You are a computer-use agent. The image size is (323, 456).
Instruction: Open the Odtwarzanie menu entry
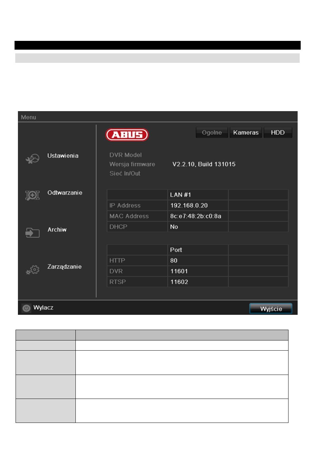pos(65,193)
